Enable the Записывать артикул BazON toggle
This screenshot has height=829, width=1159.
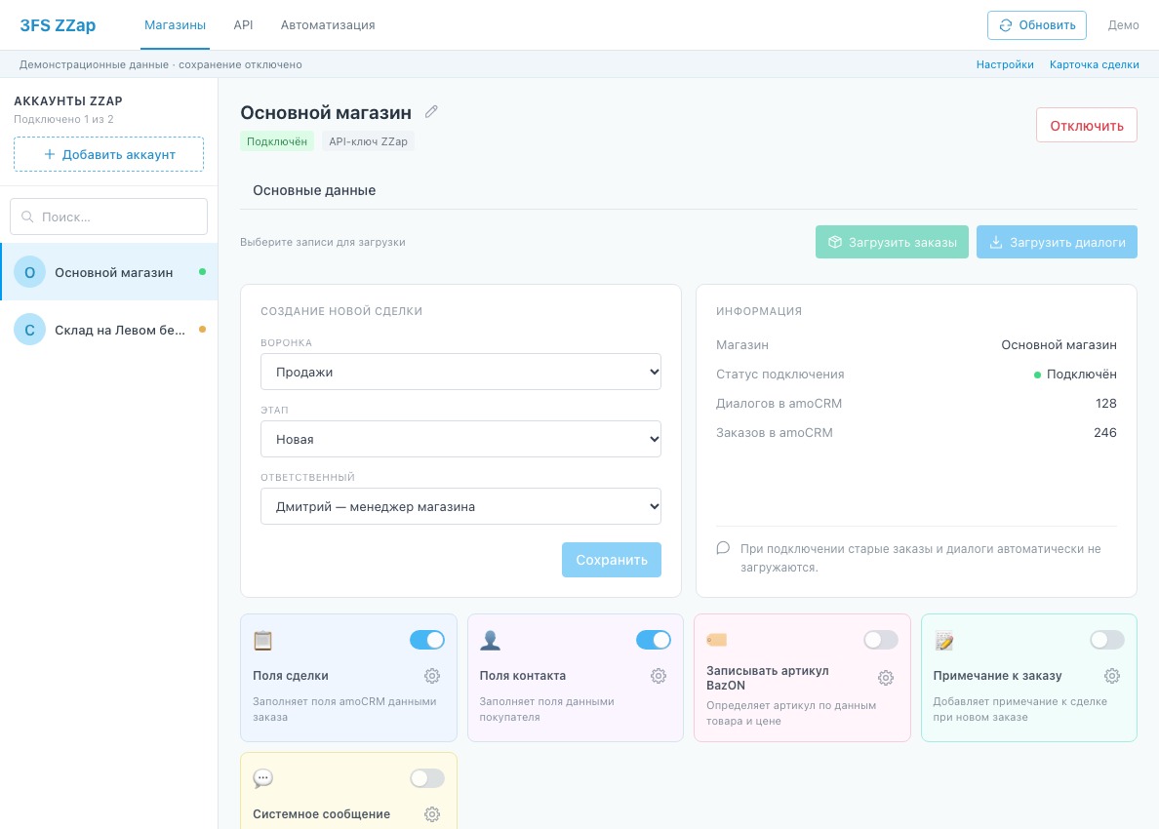click(x=881, y=640)
